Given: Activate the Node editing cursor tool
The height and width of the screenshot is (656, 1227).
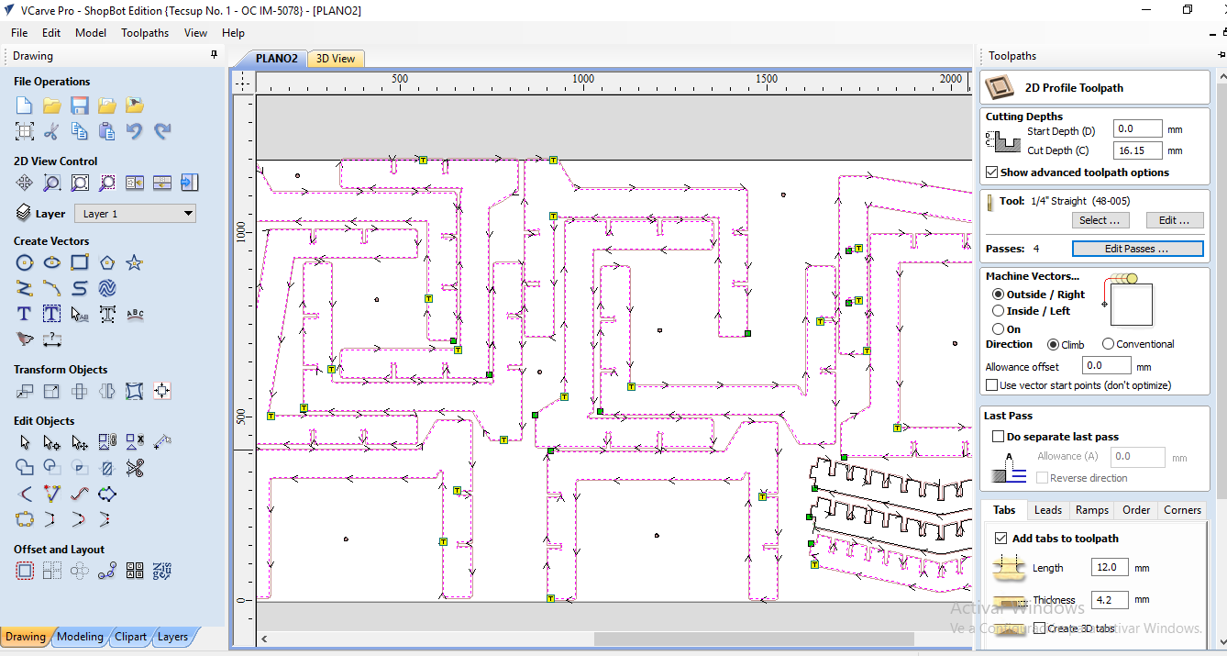Looking at the screenshot, I should (52, 443).
